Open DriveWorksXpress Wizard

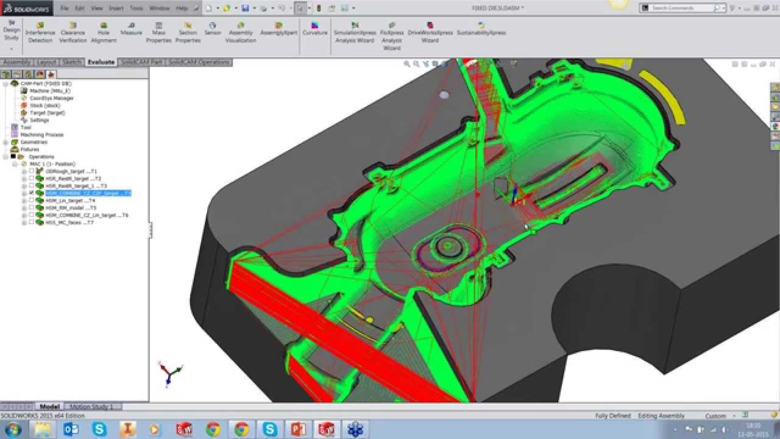coord(430,32)
